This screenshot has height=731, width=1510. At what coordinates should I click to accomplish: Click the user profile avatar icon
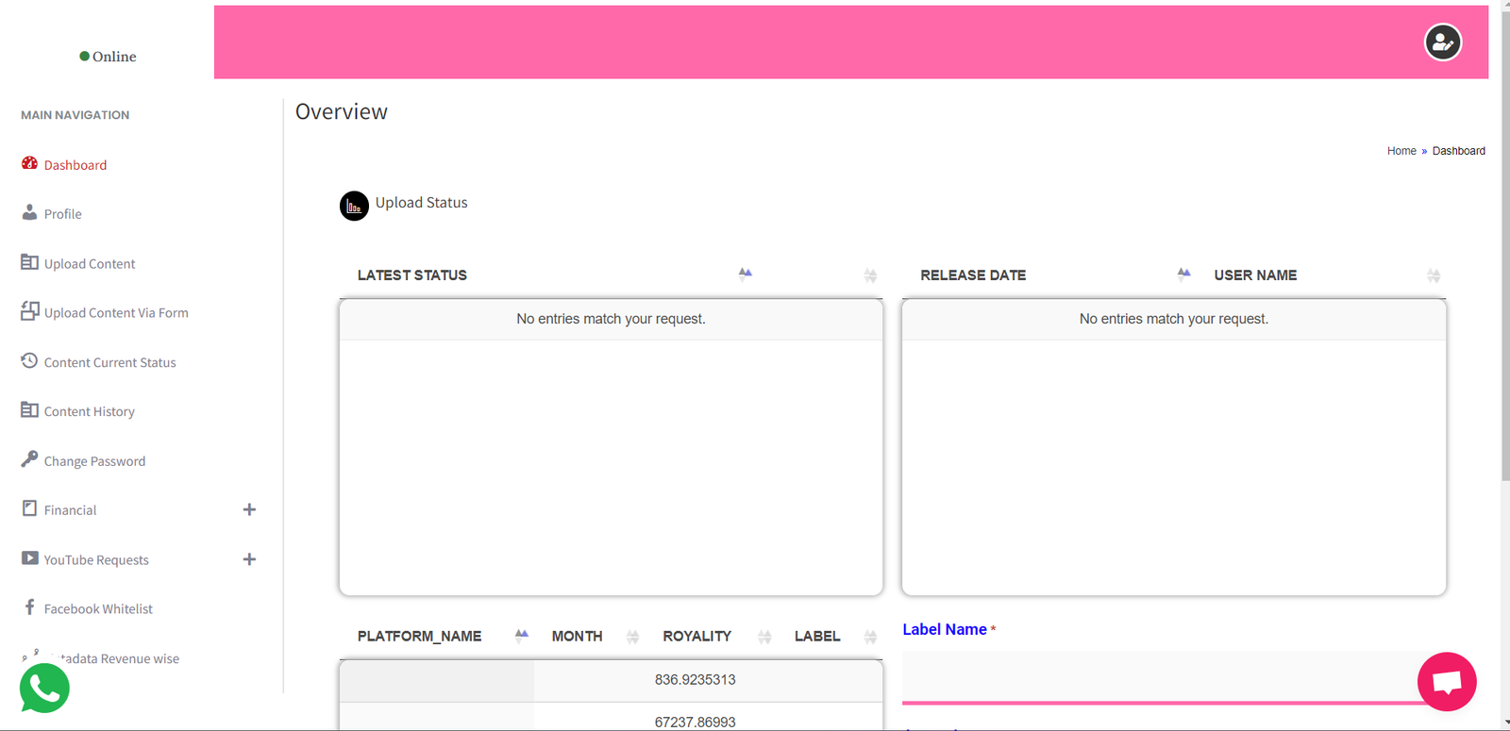coord(1442,42)
